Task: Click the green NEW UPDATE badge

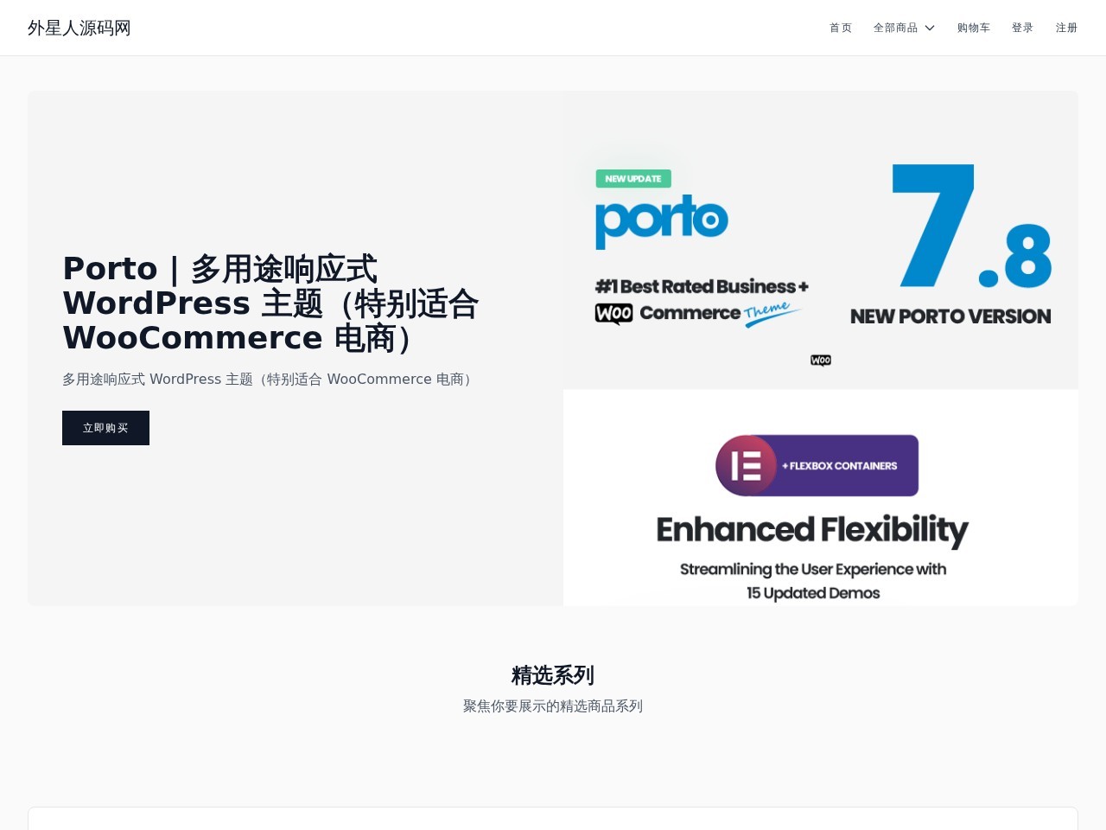Action: coord(633,179)
